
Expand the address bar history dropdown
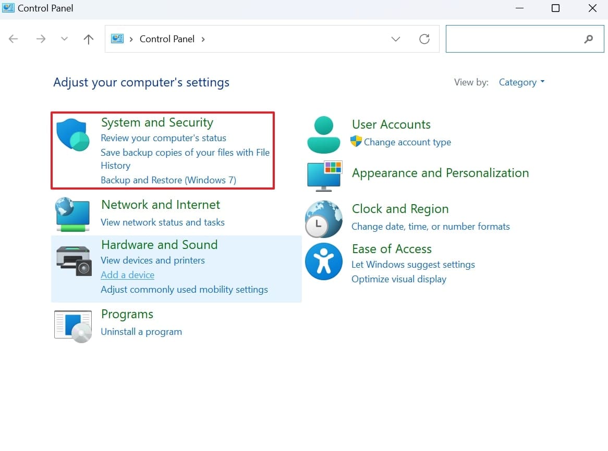click(395, 39)
